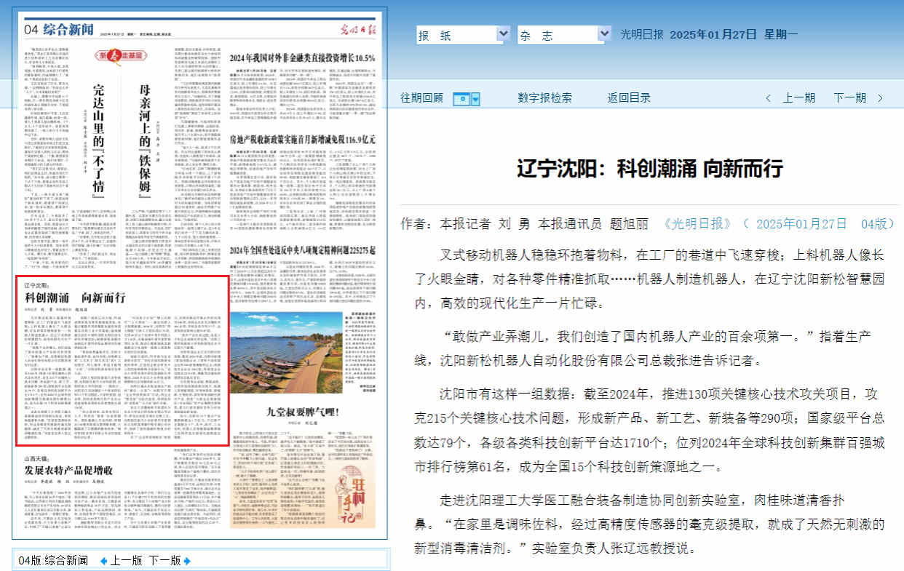Open the 杂志 magazine dropdown
Image resolution: width=904 pixels, height=571 pixels.
564,35
